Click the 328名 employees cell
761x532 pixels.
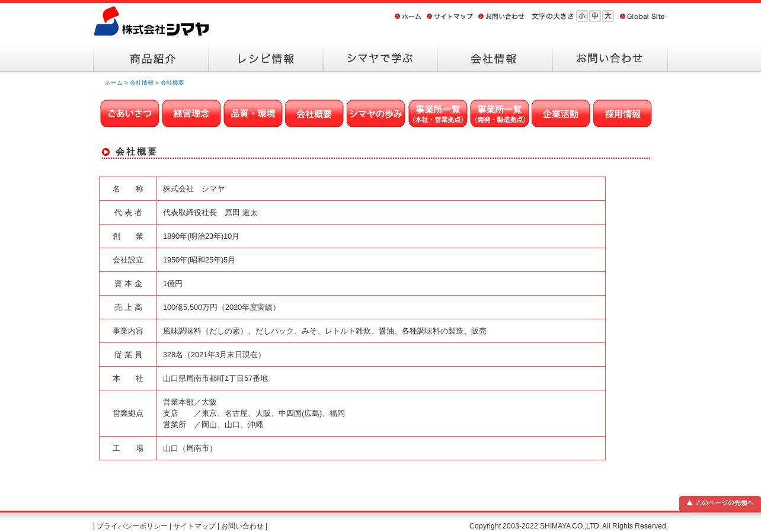(x=381, y=355)
